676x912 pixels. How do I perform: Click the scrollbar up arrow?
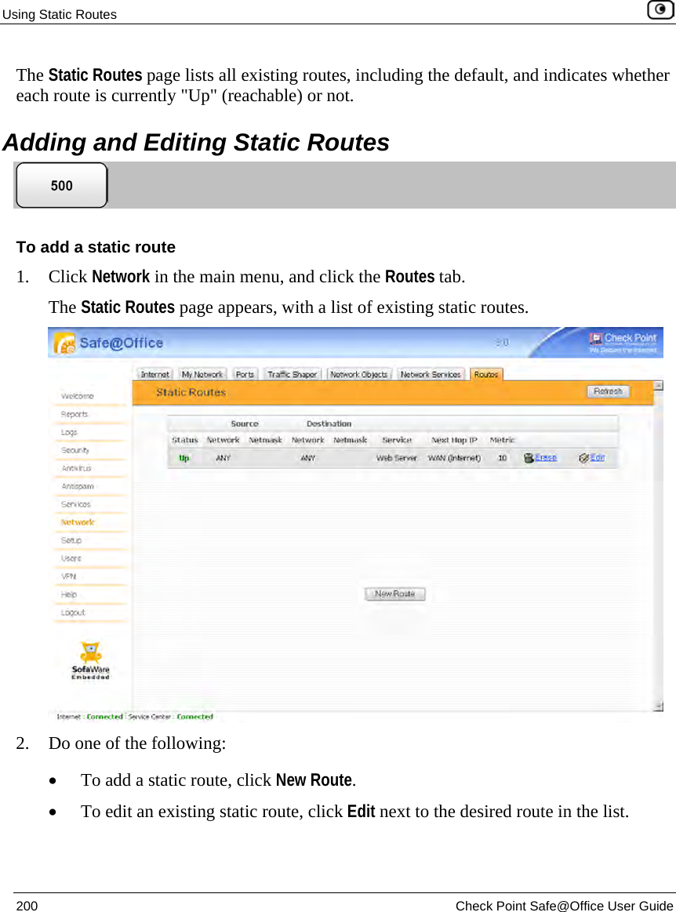(659, 386)
